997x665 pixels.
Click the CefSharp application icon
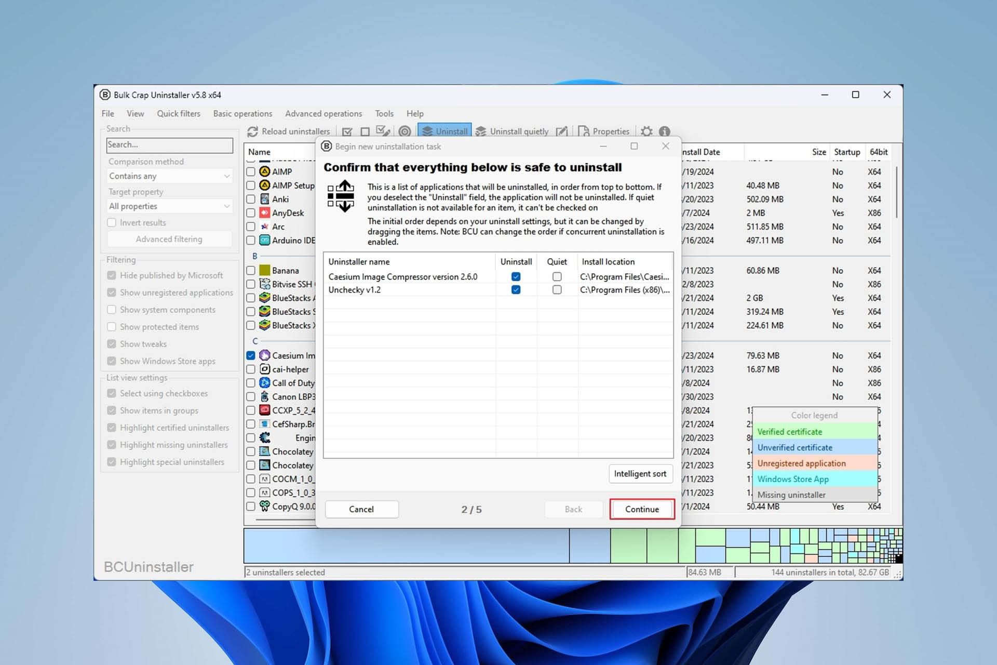point(265,424)
